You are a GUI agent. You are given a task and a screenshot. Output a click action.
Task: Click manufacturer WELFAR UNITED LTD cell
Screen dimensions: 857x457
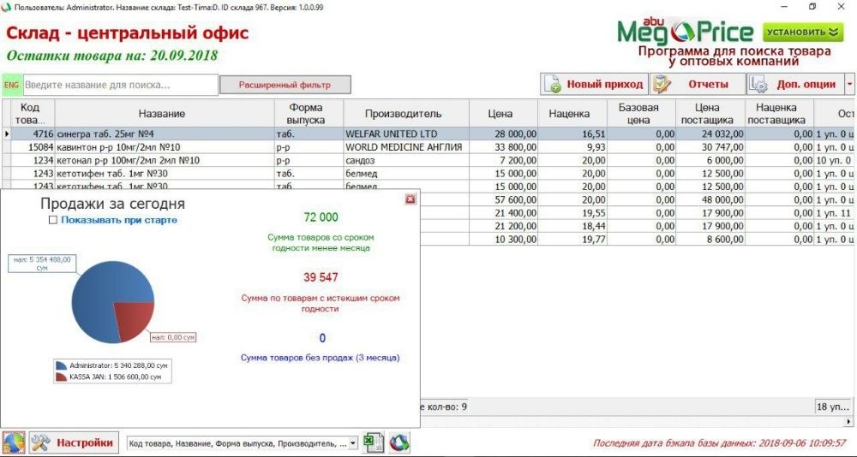pyautogui.click(x=406, y=134)
